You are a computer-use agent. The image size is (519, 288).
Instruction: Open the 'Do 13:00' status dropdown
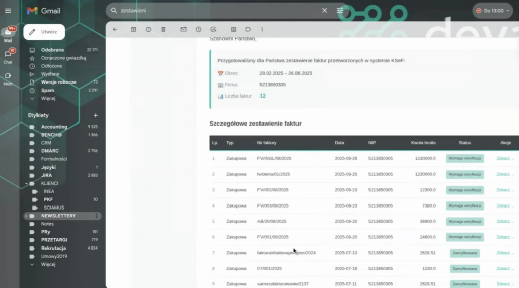493,10
